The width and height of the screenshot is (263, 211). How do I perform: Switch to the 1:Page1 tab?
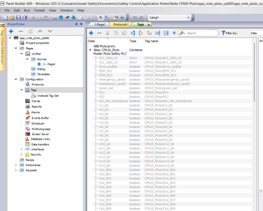[100, 24]
